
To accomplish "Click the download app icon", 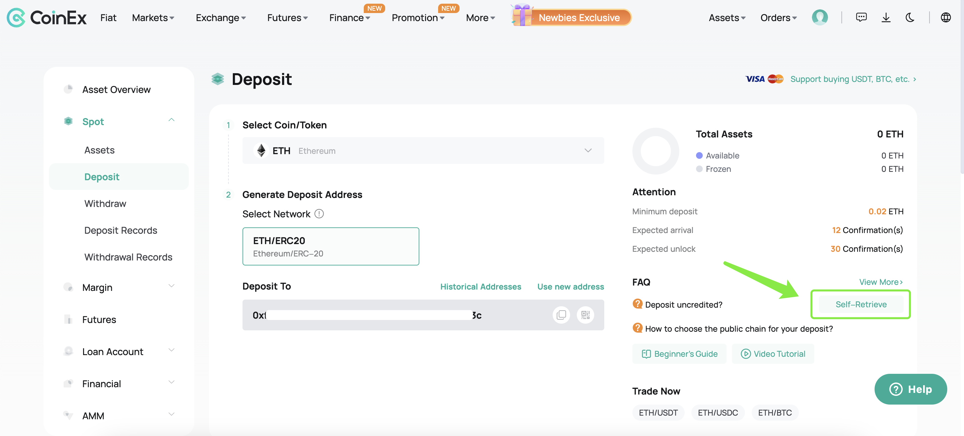I will click(x=886, y=17).
